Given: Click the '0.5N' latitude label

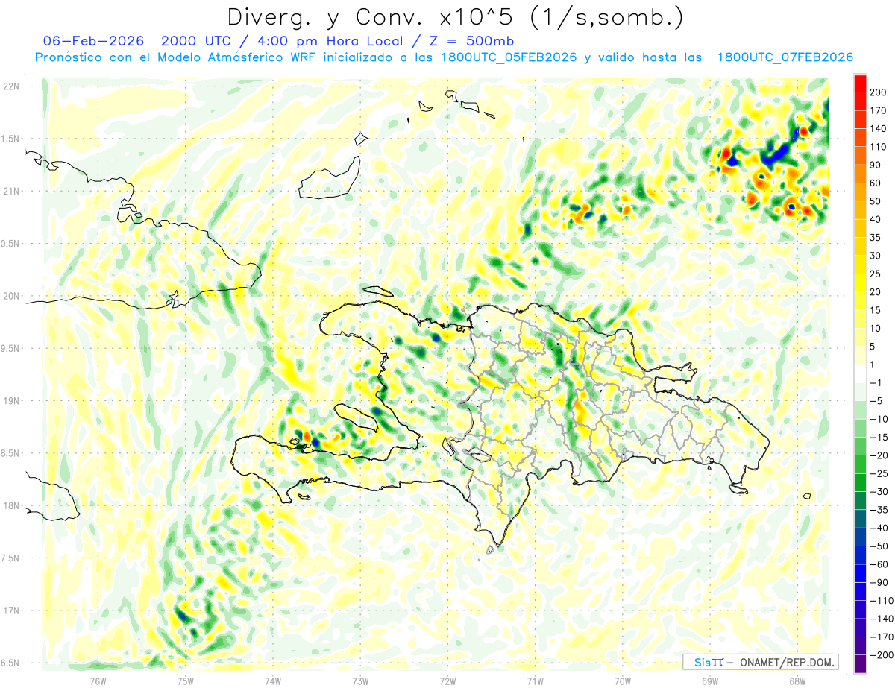Looking at the screenshot, I should pyautogui.click(x=10, y=244).
